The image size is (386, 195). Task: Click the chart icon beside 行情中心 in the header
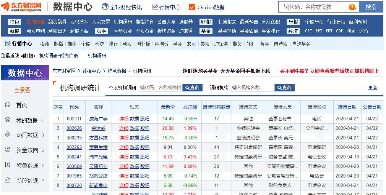tap(155, 7)
